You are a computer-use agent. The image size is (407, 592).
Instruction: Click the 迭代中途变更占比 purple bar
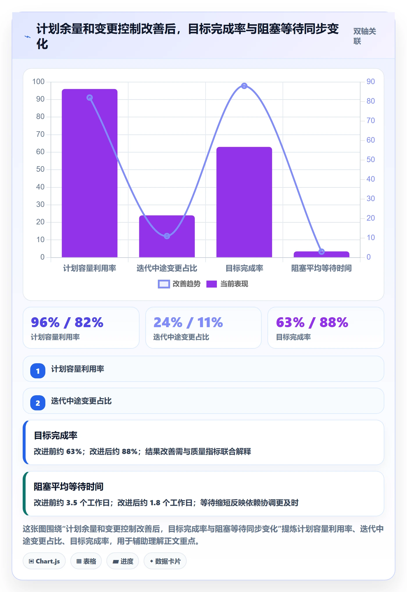[167, 236]
